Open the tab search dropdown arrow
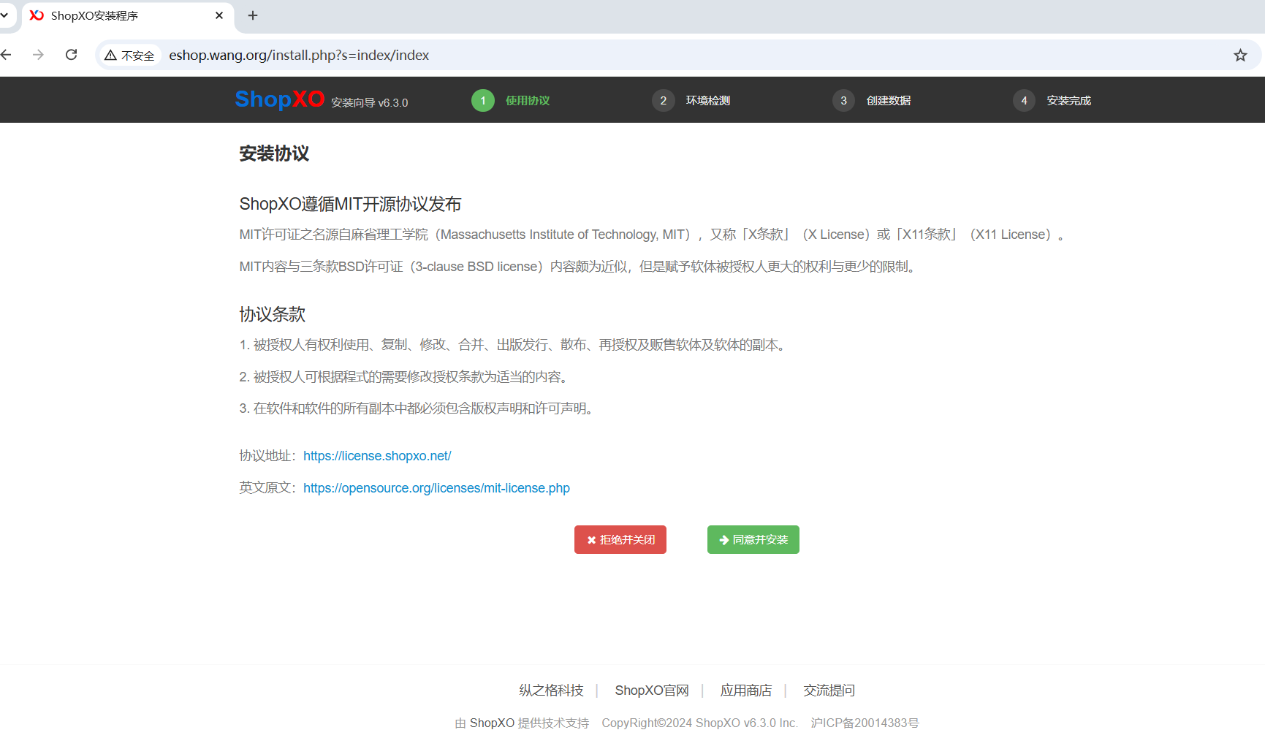Screen dimensions: 1265x738 tap(4, 15)
